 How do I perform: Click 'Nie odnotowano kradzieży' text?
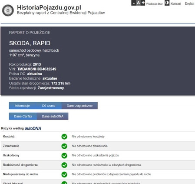88,137
